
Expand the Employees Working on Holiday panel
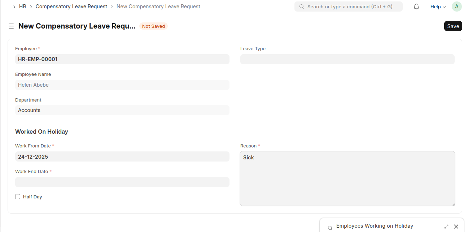click(446, 227)
